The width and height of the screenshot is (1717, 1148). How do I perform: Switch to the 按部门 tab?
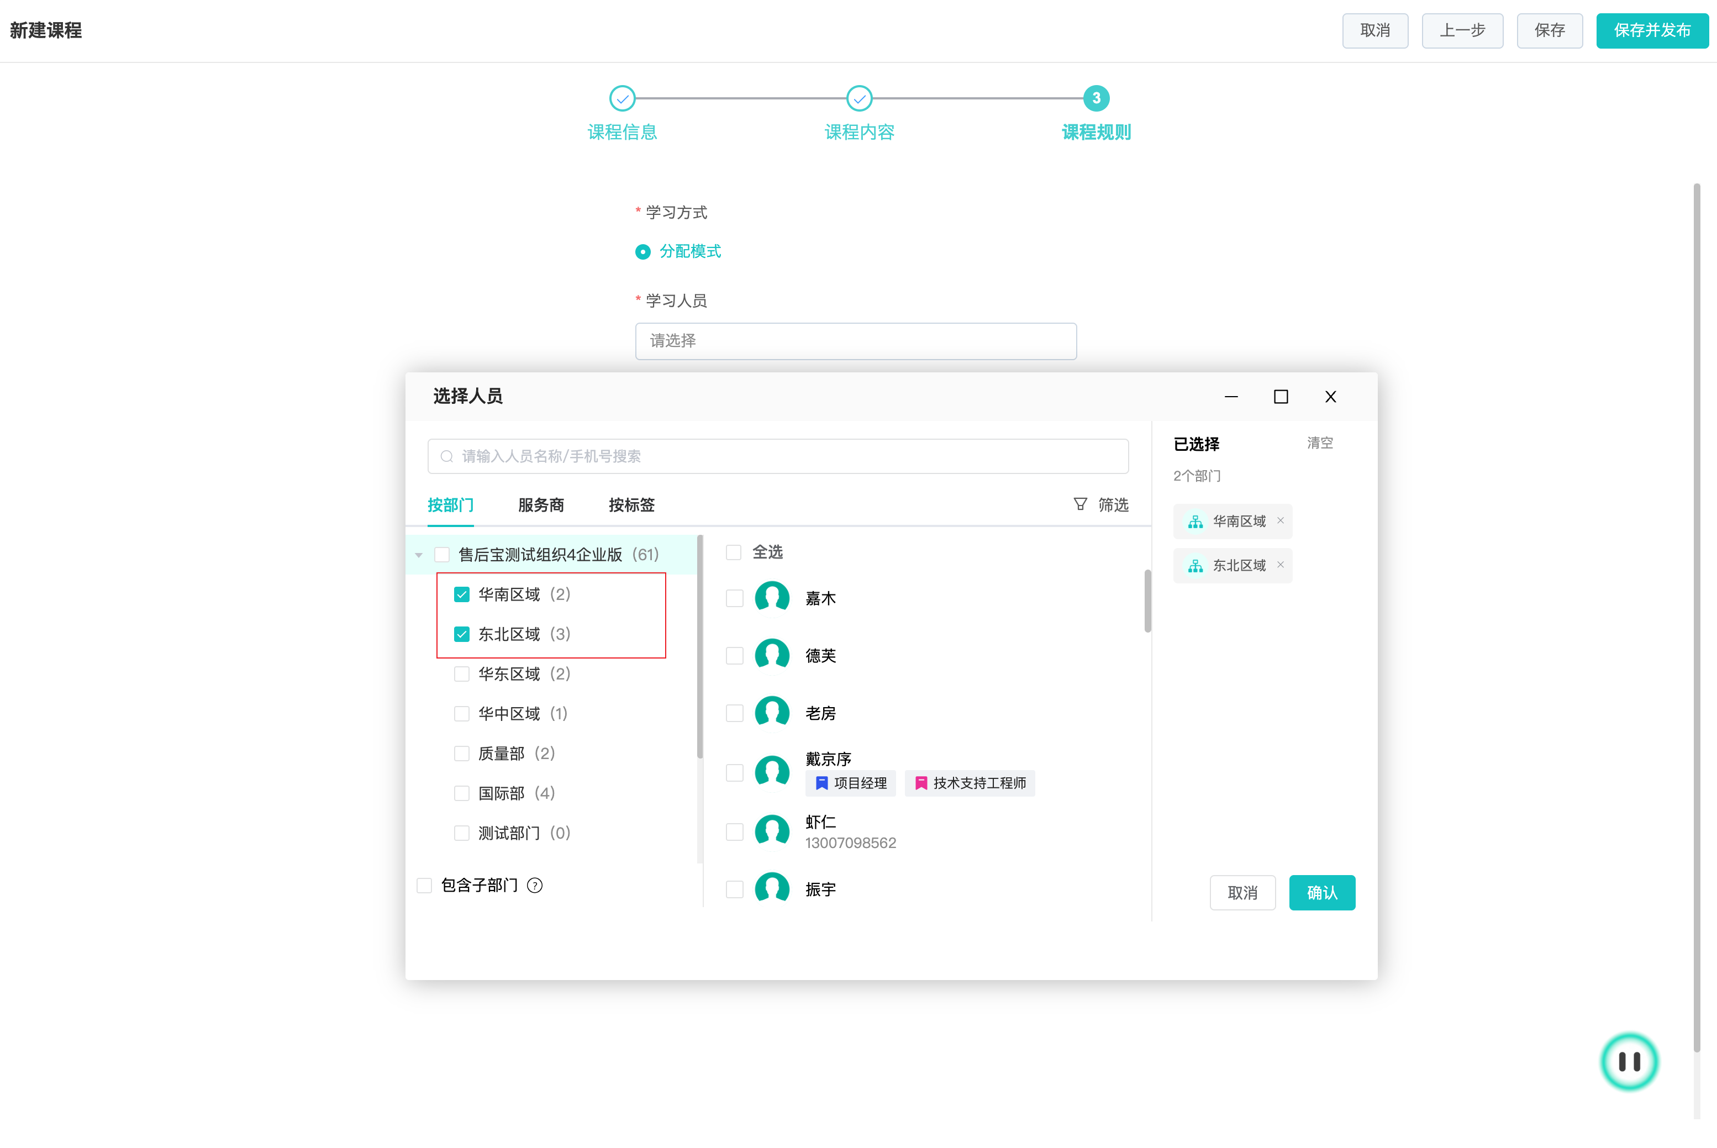coord(450,504)
